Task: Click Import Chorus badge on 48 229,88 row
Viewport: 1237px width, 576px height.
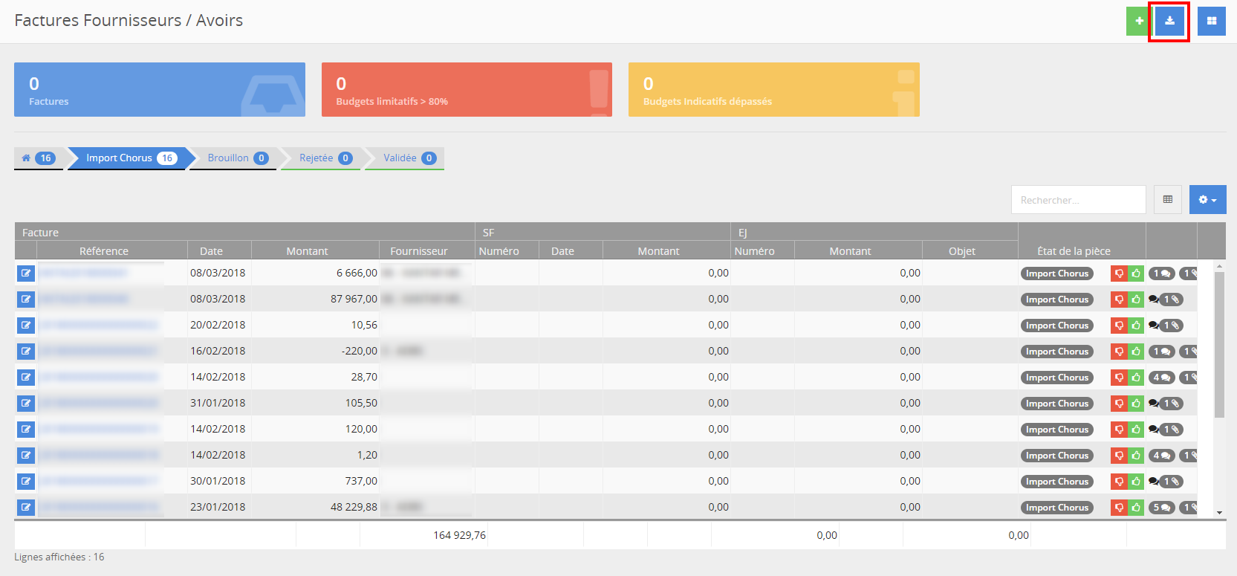Action: tap(1056, 508)
